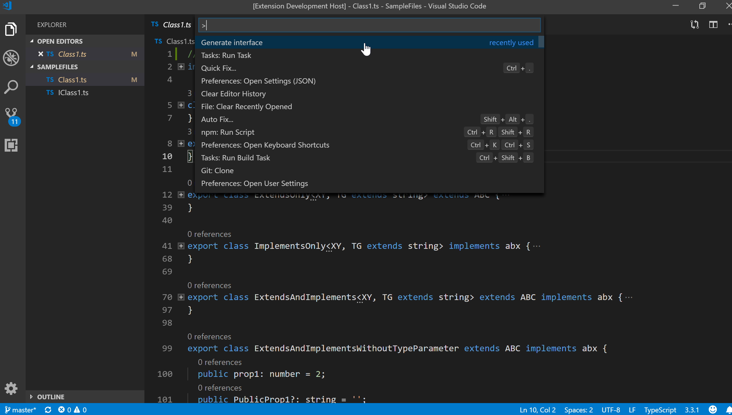Close Class1.ts in Open Editors
The width and height of the screenshot is (732, 415).
41,54
